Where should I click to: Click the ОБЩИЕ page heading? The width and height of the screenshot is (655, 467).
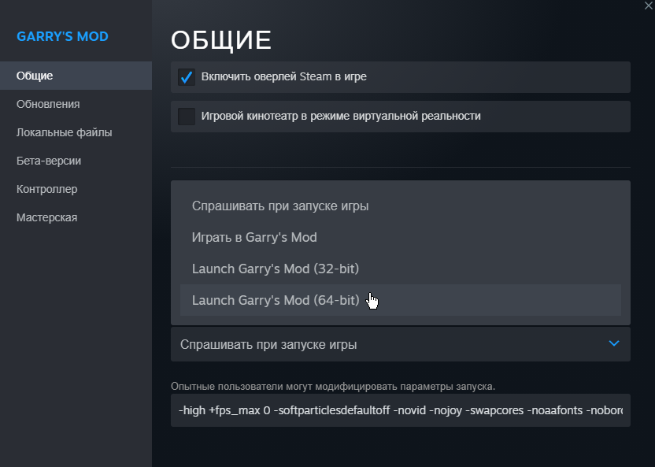point(221,40)
